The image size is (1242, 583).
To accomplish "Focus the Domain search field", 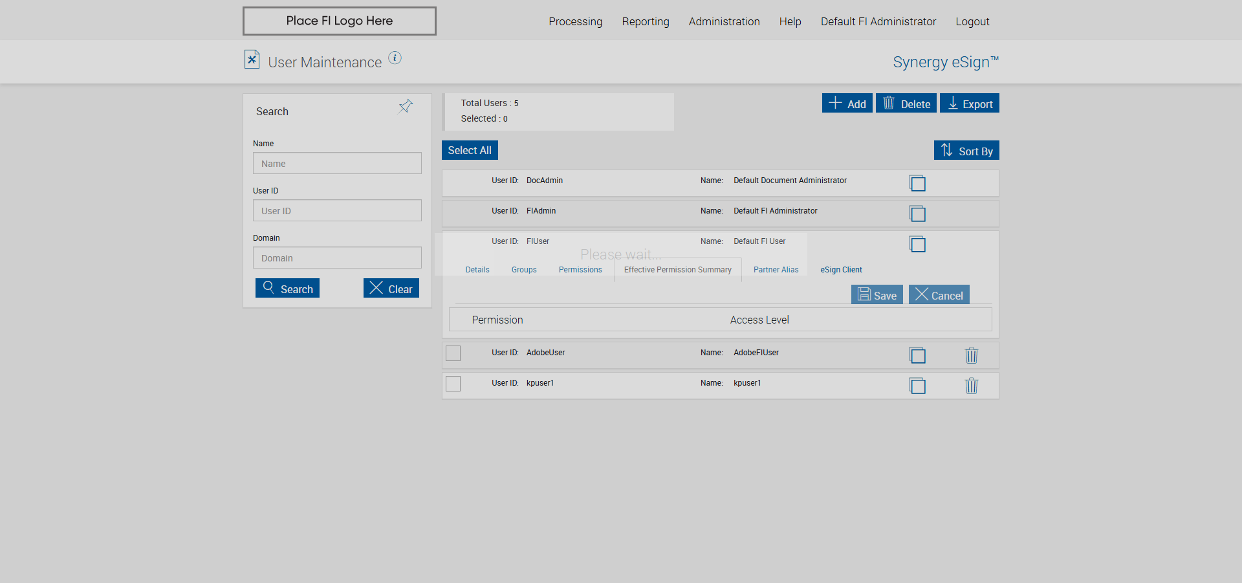I will coord(337,258).
